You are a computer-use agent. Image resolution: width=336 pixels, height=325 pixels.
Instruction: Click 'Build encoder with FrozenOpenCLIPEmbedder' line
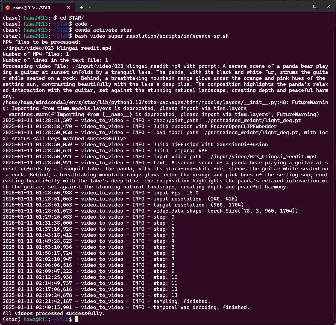140,126
